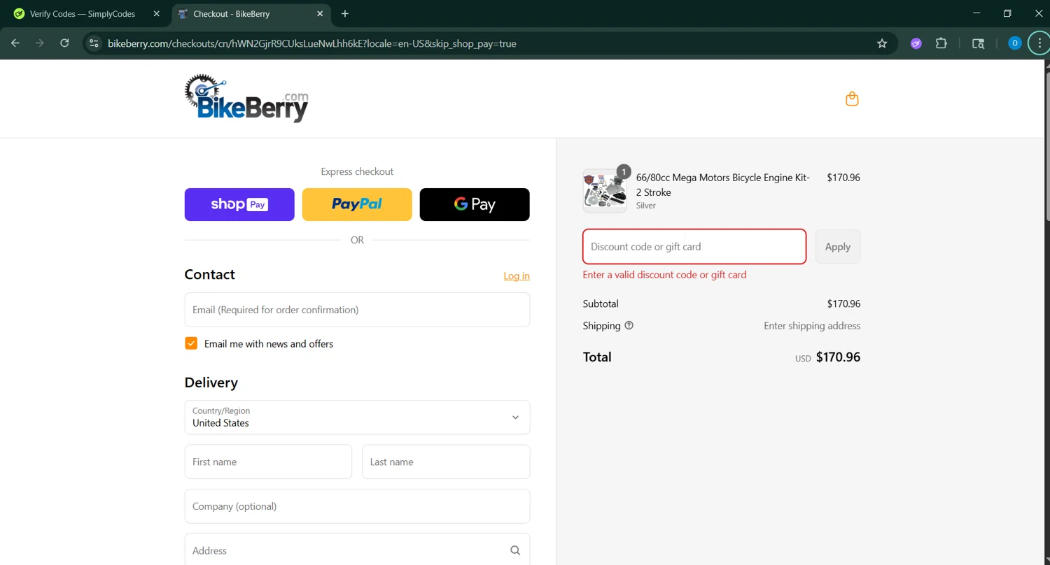The height and width of the screenshot is (565, 1050).
Task: Restore down the browser window
Action: point(1007,13)
